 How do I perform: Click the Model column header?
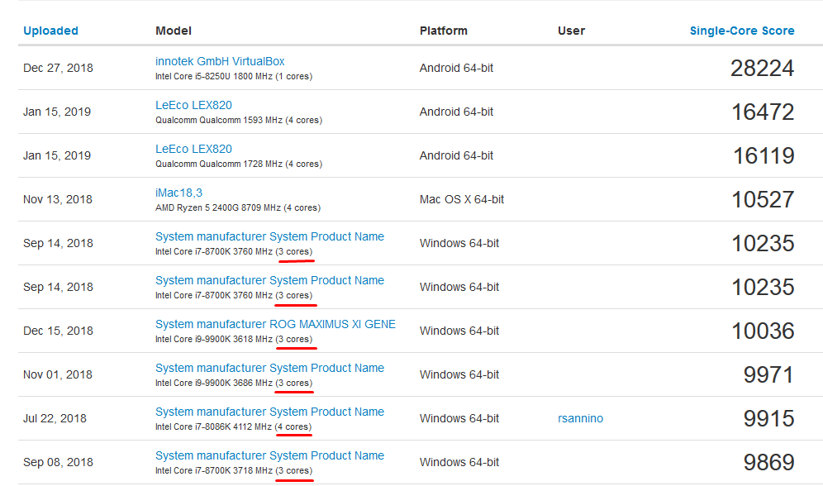(x=174, y=31)
